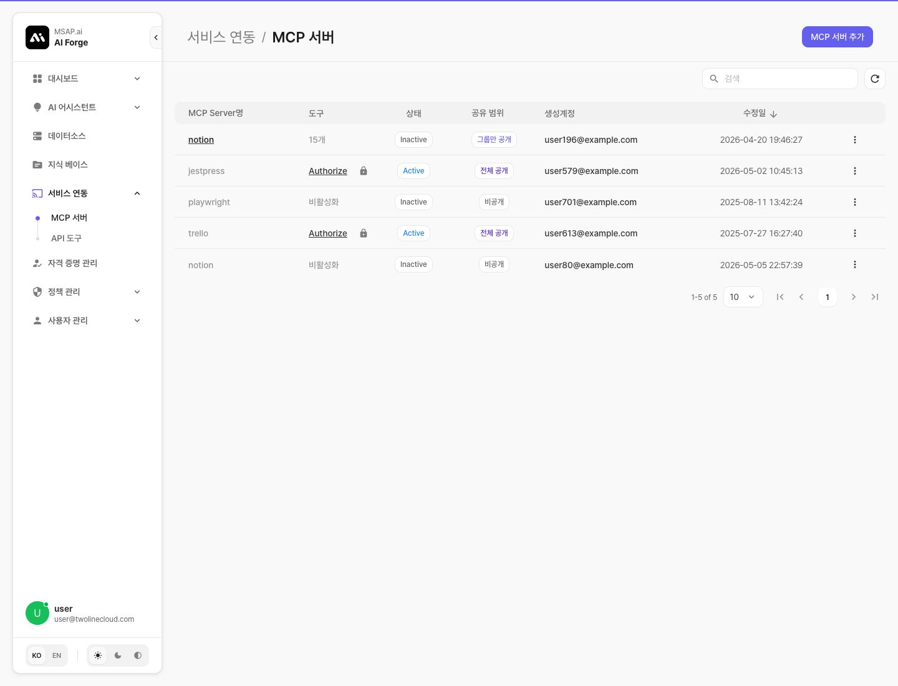Click the Active status badge for trello
The height and width of the screenshot is (686, 898).
[413, 233]
